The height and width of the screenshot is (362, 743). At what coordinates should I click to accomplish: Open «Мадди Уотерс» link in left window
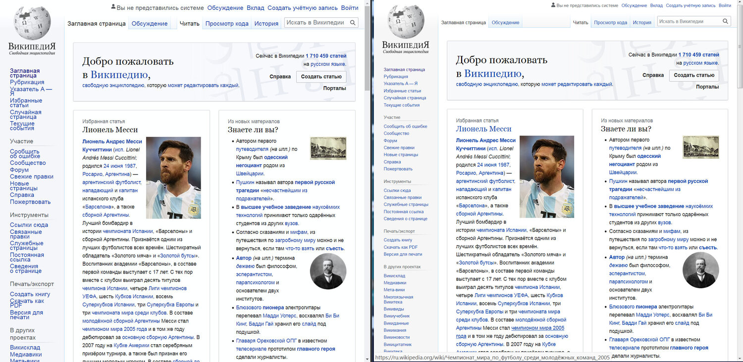(279, 316)
